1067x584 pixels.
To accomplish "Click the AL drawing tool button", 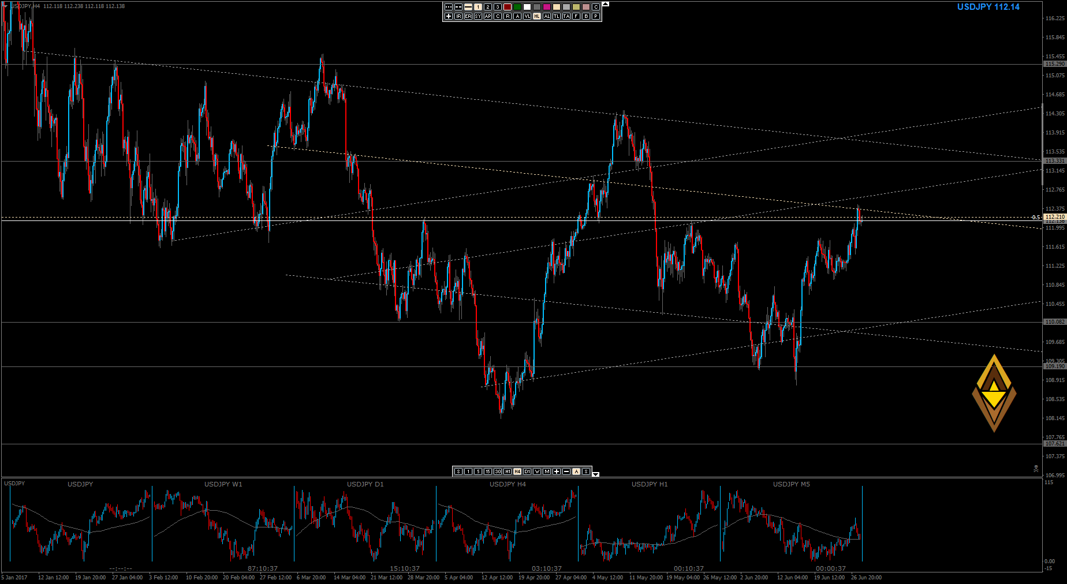I will [547, 16].
